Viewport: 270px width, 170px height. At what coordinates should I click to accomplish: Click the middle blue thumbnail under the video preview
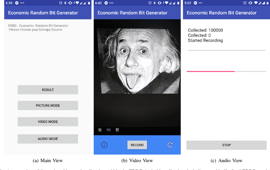(109, 130)
